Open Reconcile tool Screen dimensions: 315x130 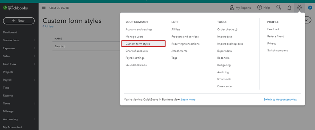(223, 58)
